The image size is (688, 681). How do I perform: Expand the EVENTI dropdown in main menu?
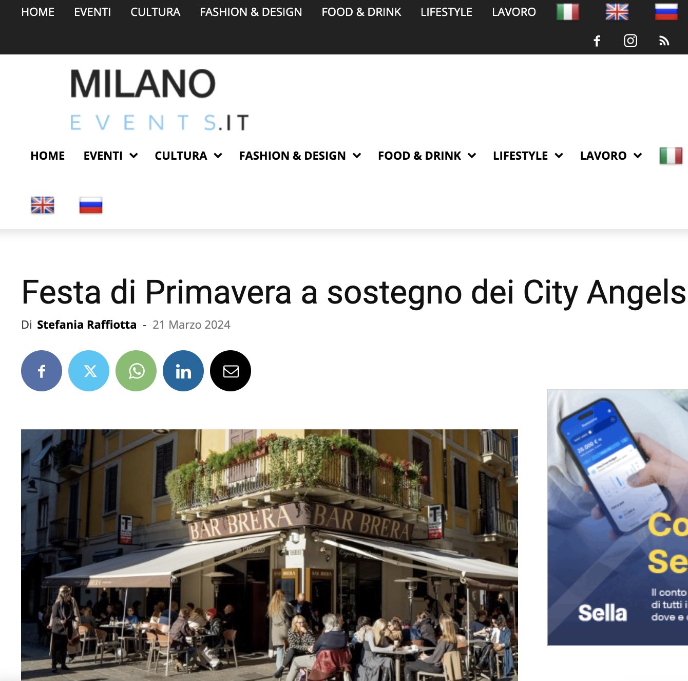tap(111, 156)
